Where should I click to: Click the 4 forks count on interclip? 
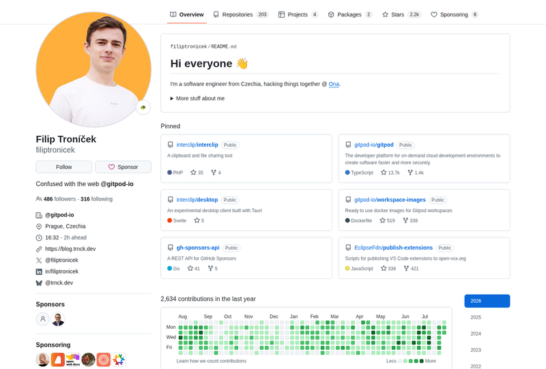[216, 173]
